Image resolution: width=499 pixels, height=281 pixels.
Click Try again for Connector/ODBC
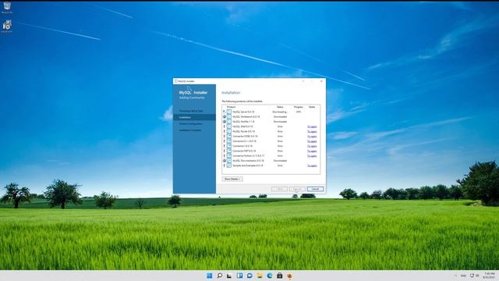click(312, 137)
